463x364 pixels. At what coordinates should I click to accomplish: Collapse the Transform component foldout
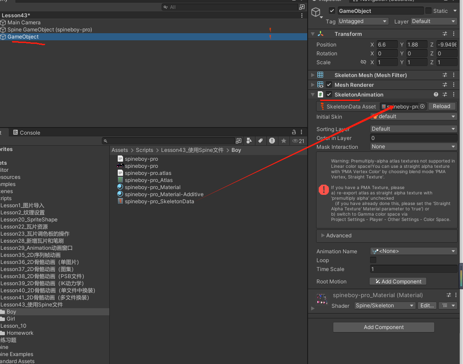click(313, 34)
